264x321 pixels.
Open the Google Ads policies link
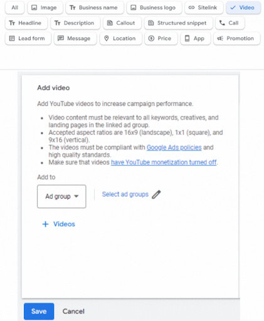[174, 147]
